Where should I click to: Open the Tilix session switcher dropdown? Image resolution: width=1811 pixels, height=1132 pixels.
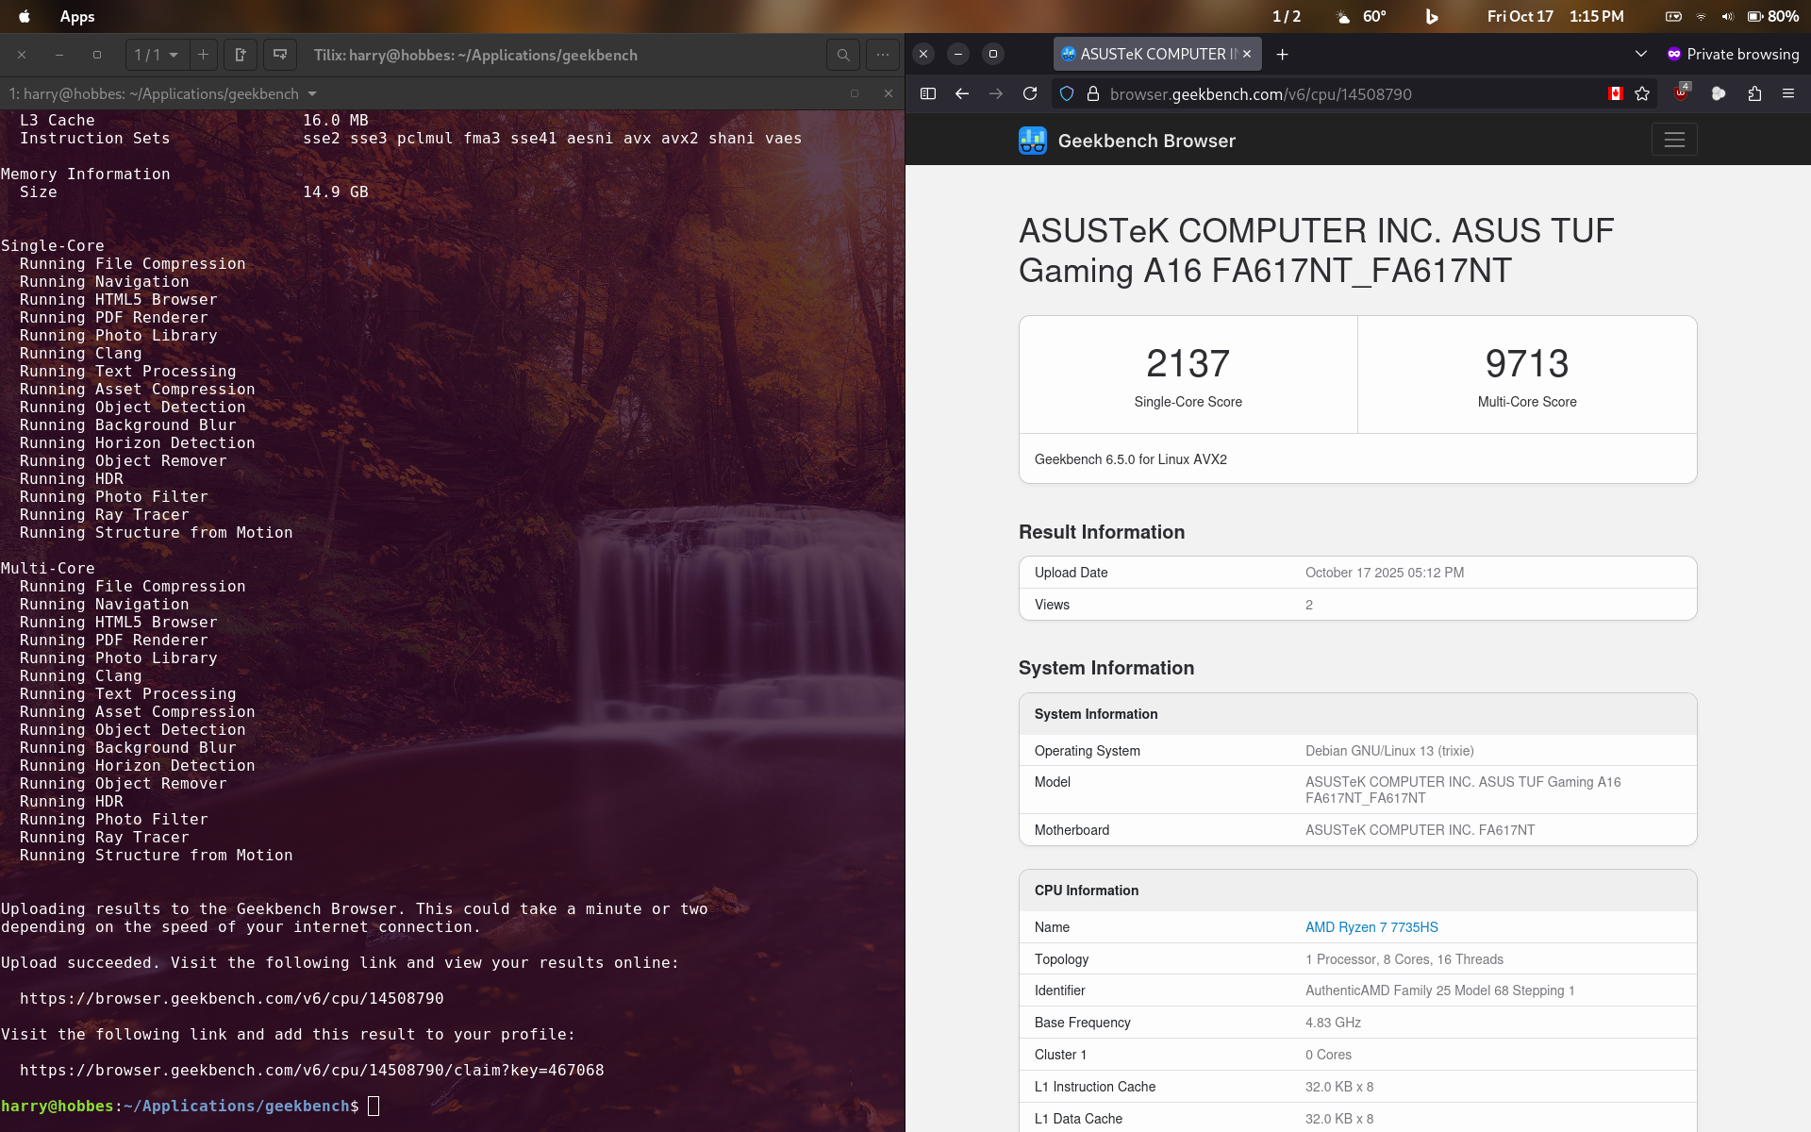[157, 55]
